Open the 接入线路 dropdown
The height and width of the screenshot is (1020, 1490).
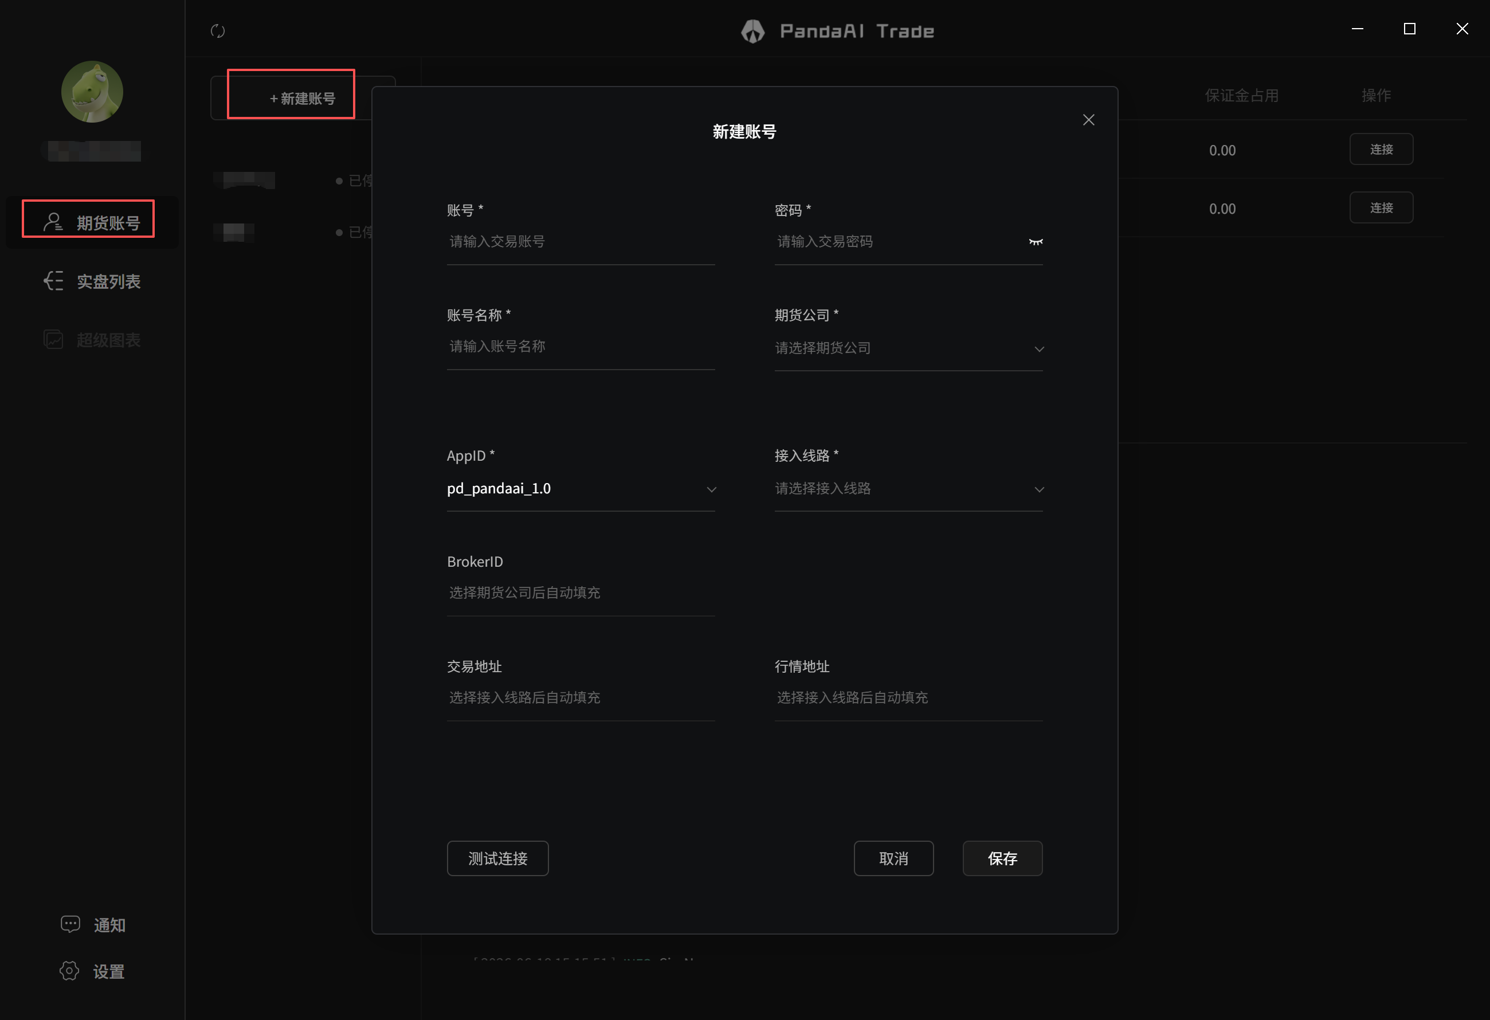(x=908, y=489)
